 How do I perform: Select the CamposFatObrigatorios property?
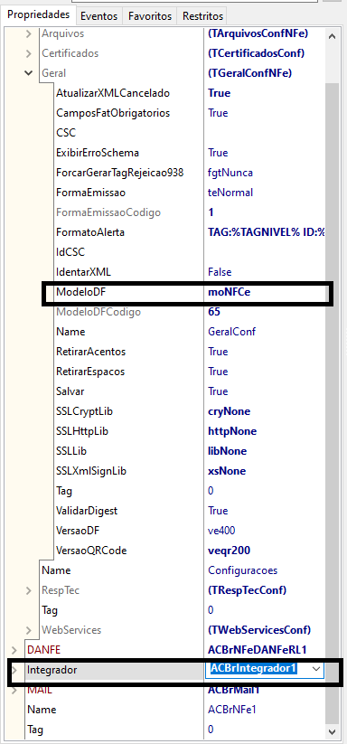113,113
